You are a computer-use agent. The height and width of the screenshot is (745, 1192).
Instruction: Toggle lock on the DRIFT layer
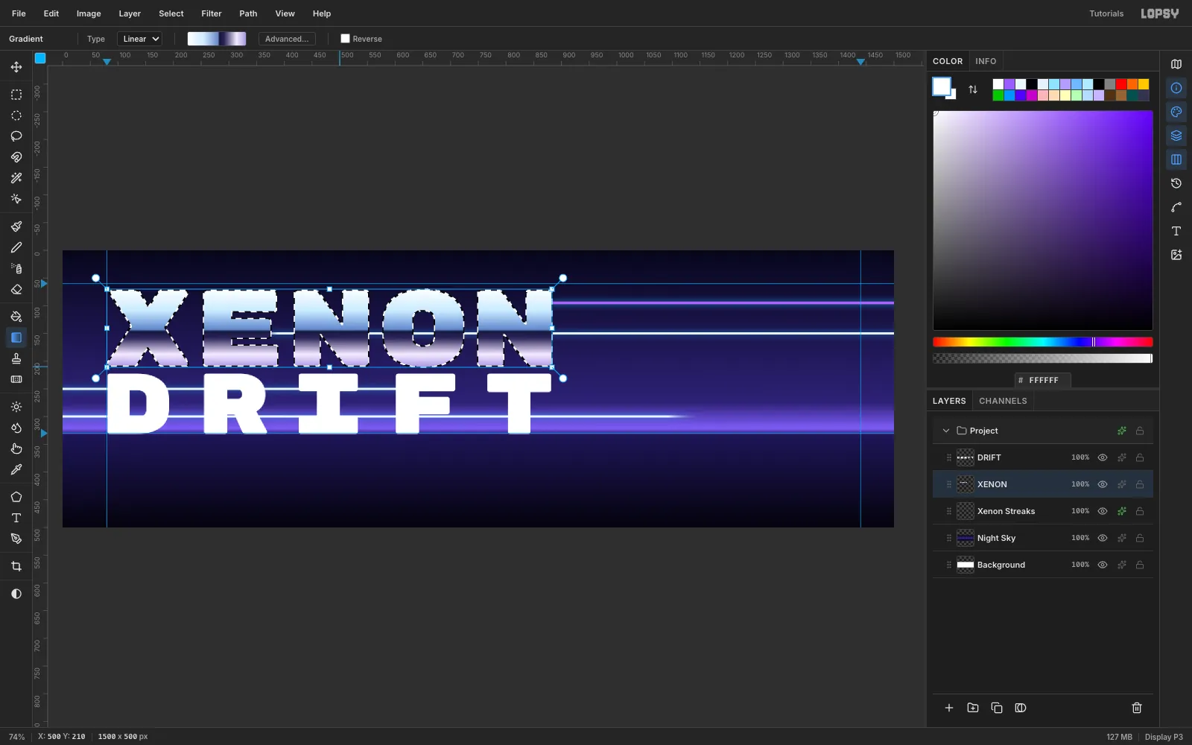click(1140, 457)
